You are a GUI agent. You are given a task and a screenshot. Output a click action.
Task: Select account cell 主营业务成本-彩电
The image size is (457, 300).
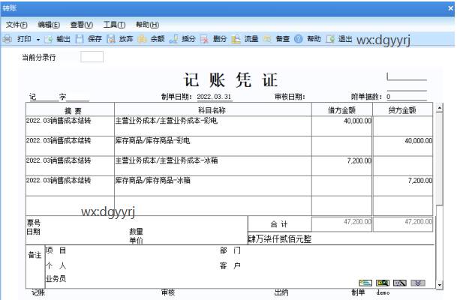(213, 126)
